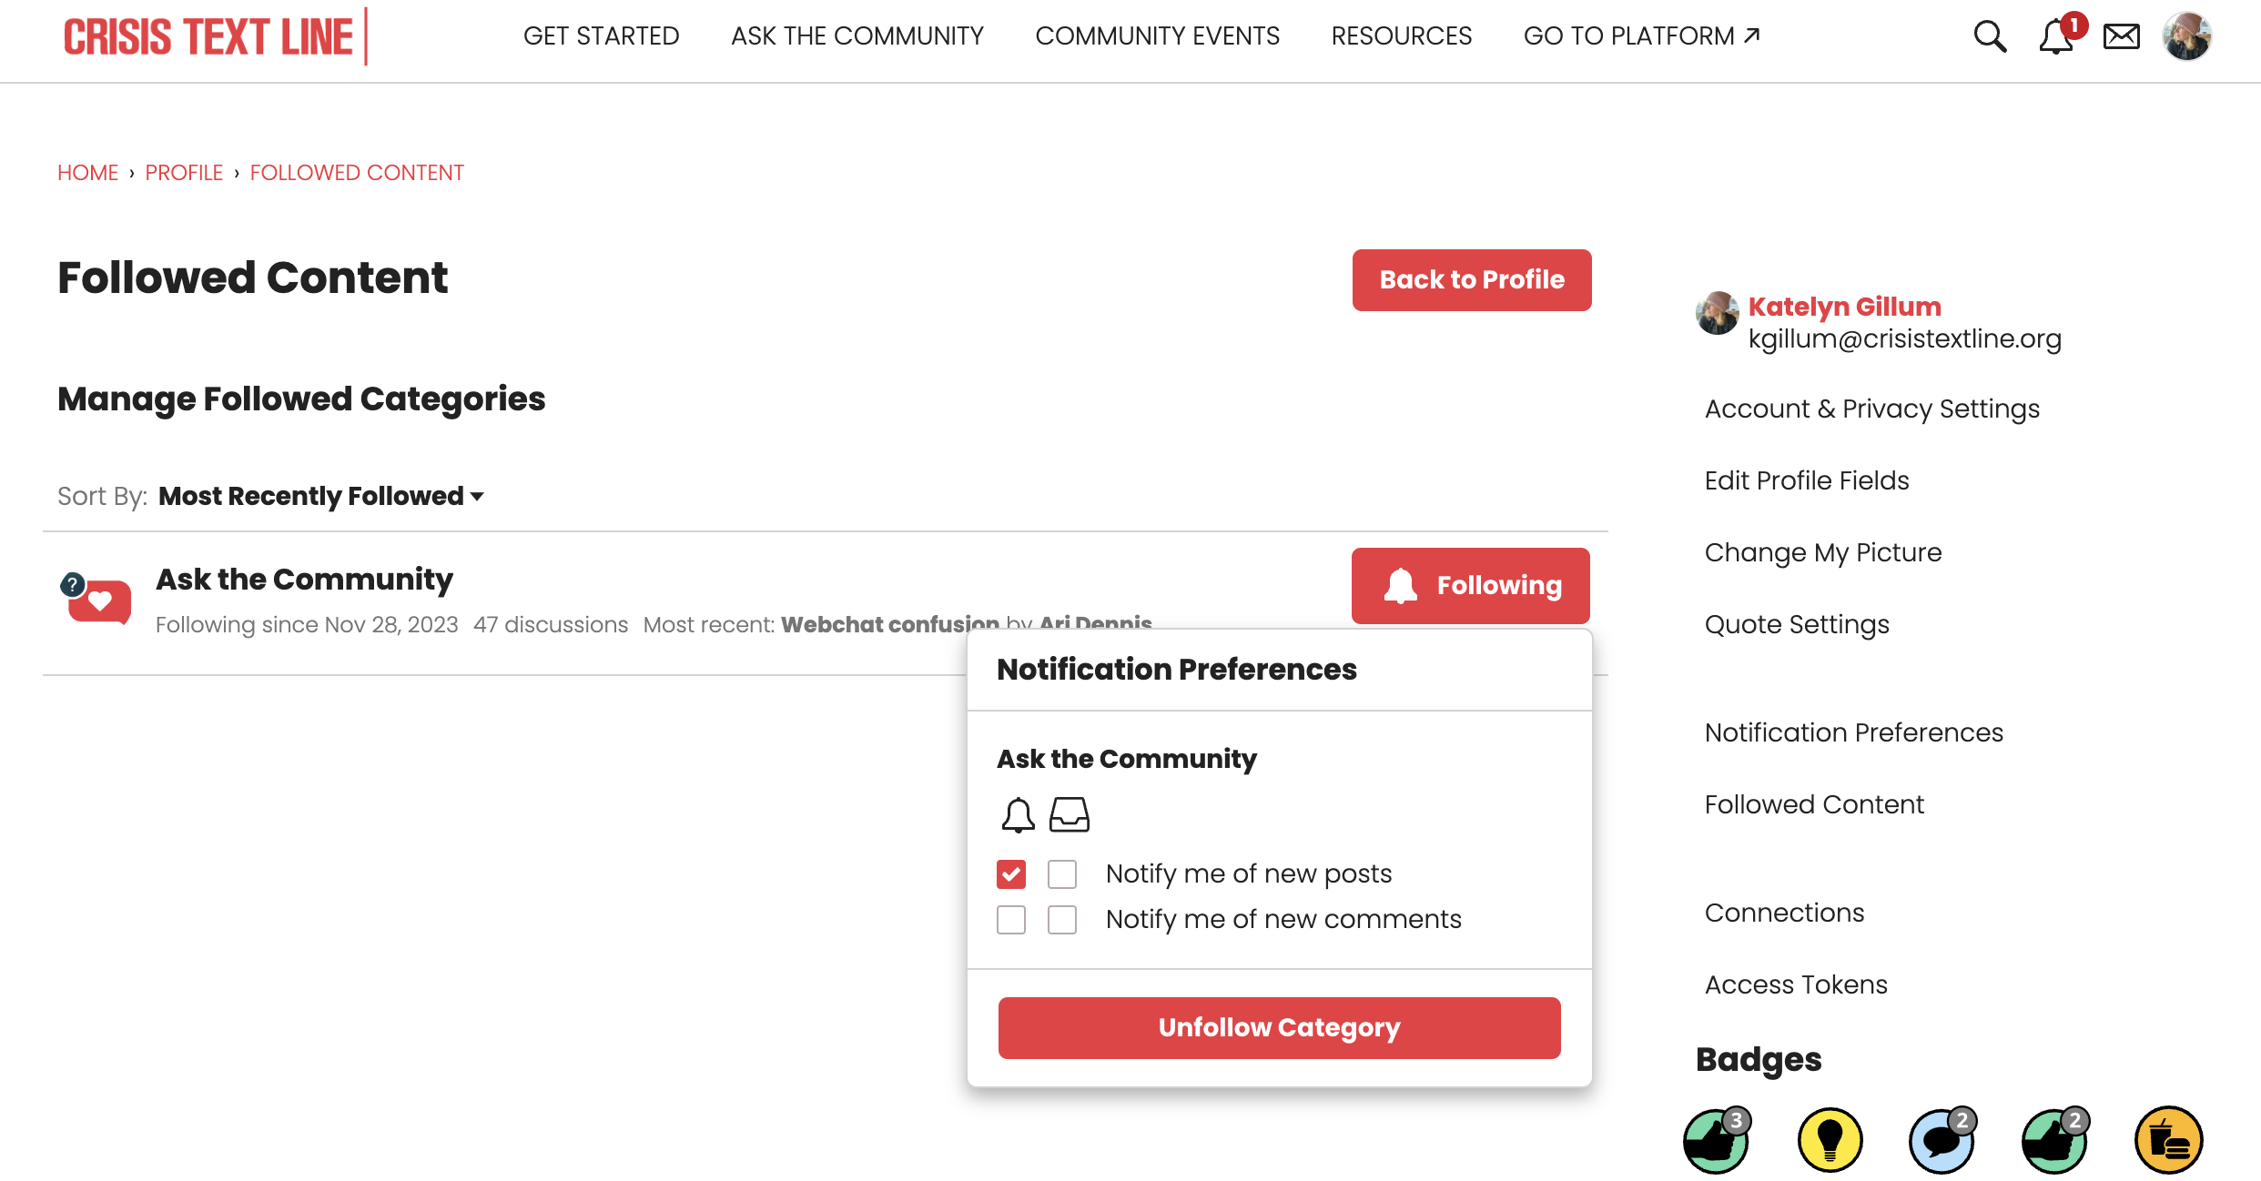This screenshot has width=2261, height=1181.
Task: Open Sort By Most Recently Followed dropdown
Action: [320, 496]
